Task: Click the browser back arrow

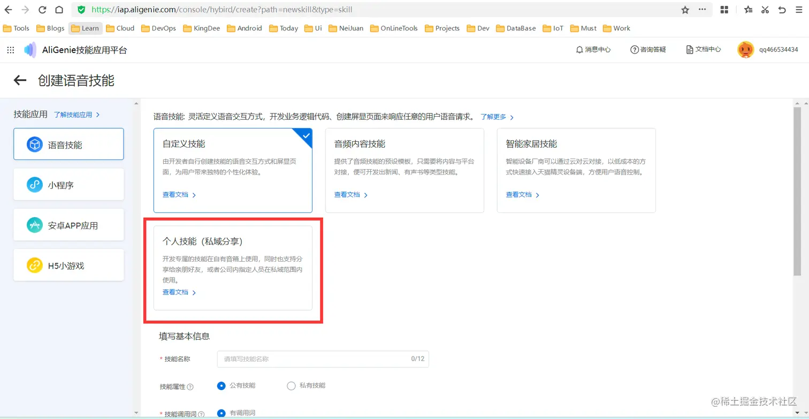Action: pyautogui.click(x=9, y=10)
